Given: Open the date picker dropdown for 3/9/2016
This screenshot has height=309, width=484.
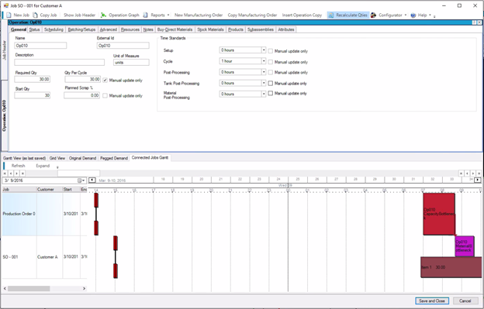Looking at the screenshot, I should (81, 180).
